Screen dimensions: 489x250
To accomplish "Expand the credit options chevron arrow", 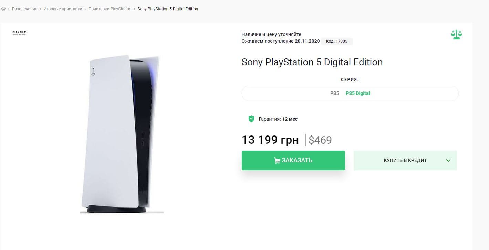I will pos(448,160).
